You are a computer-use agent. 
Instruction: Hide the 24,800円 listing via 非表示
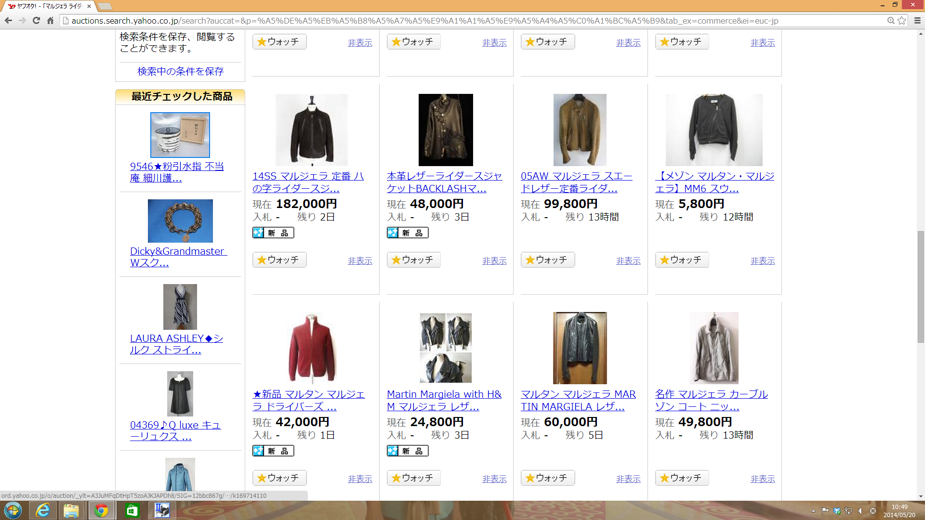point(494,479)
